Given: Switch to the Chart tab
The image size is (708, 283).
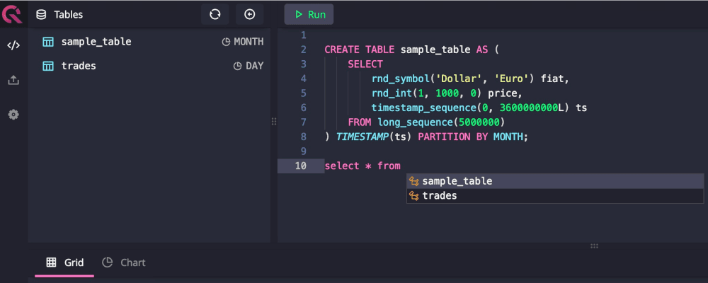Looking at the screenshot, I should [124, 262].
